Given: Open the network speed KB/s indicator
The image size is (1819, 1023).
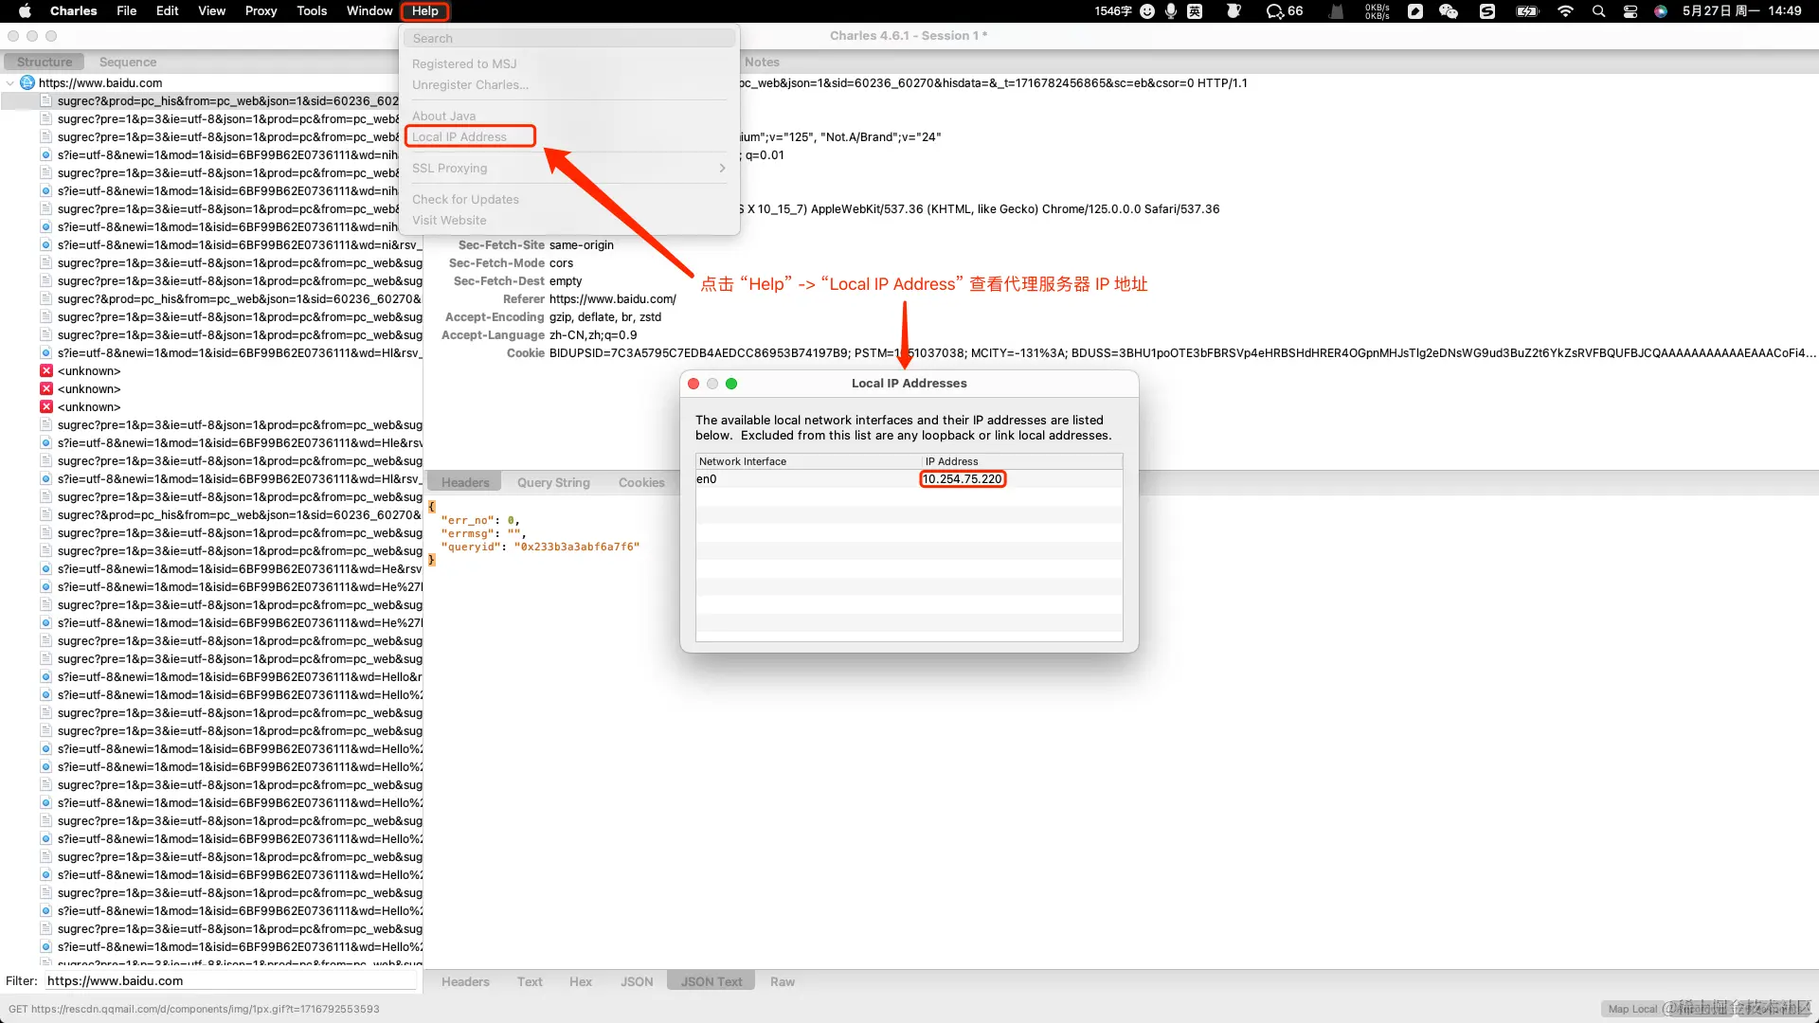Looking at the screenshot, I should 1378,11.
